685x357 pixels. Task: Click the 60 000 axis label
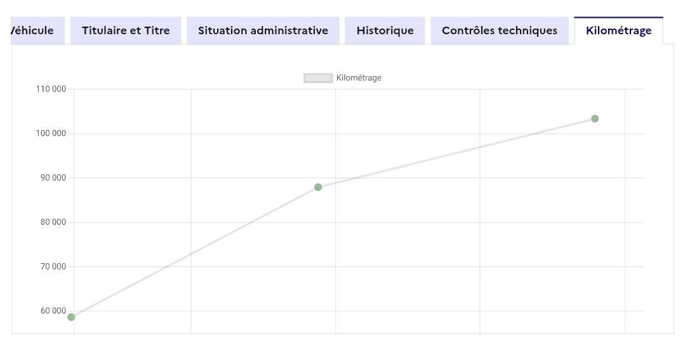(53, 311)
